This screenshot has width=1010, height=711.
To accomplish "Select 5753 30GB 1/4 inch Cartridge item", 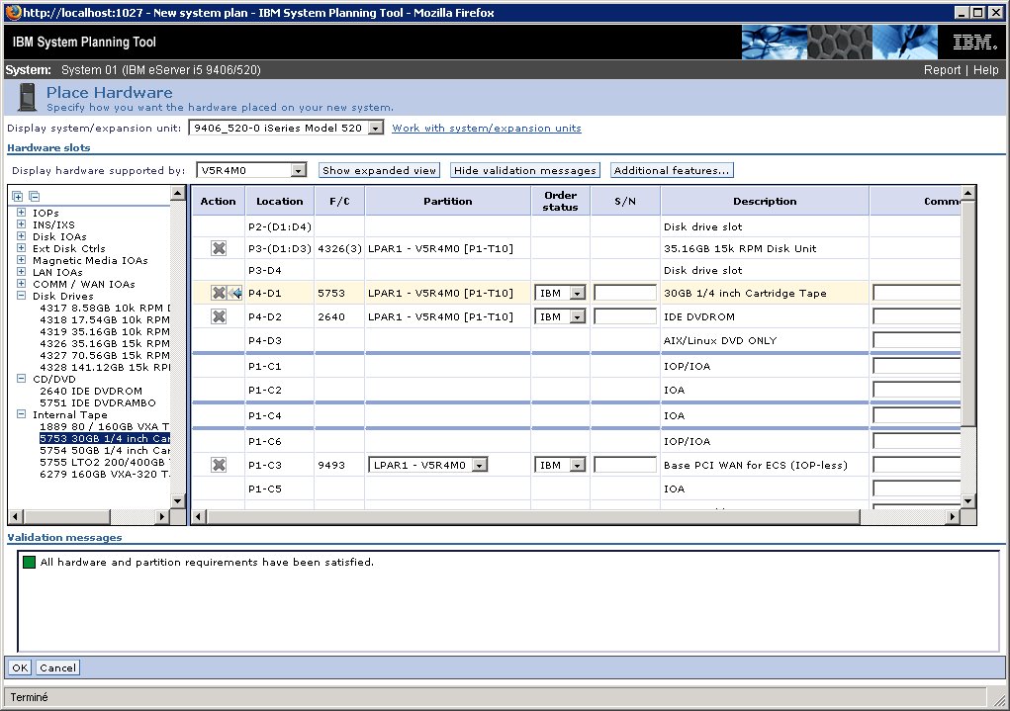I will click(x=105, y=438).
